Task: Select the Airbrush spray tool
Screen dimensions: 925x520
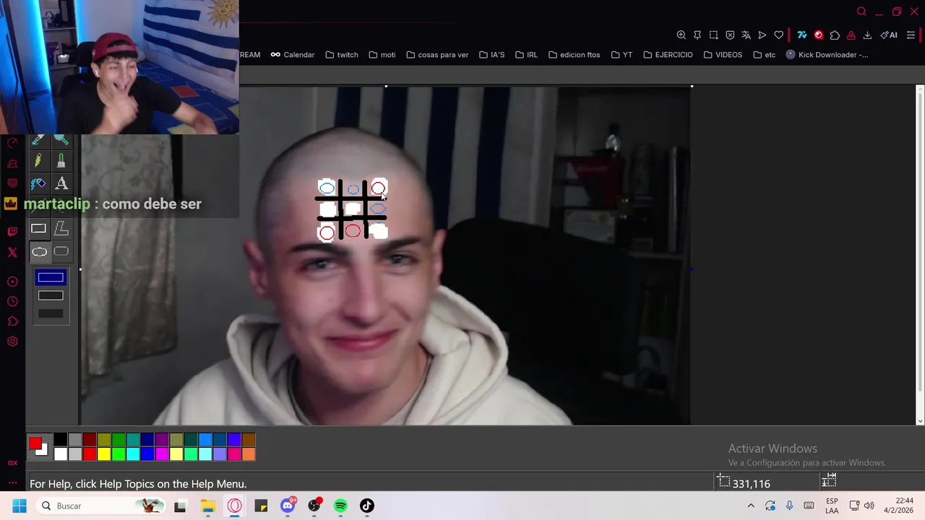Action: 38,184
